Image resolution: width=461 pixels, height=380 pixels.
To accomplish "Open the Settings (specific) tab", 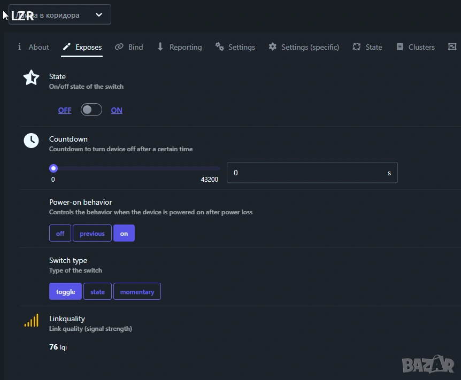I will 304,47.
